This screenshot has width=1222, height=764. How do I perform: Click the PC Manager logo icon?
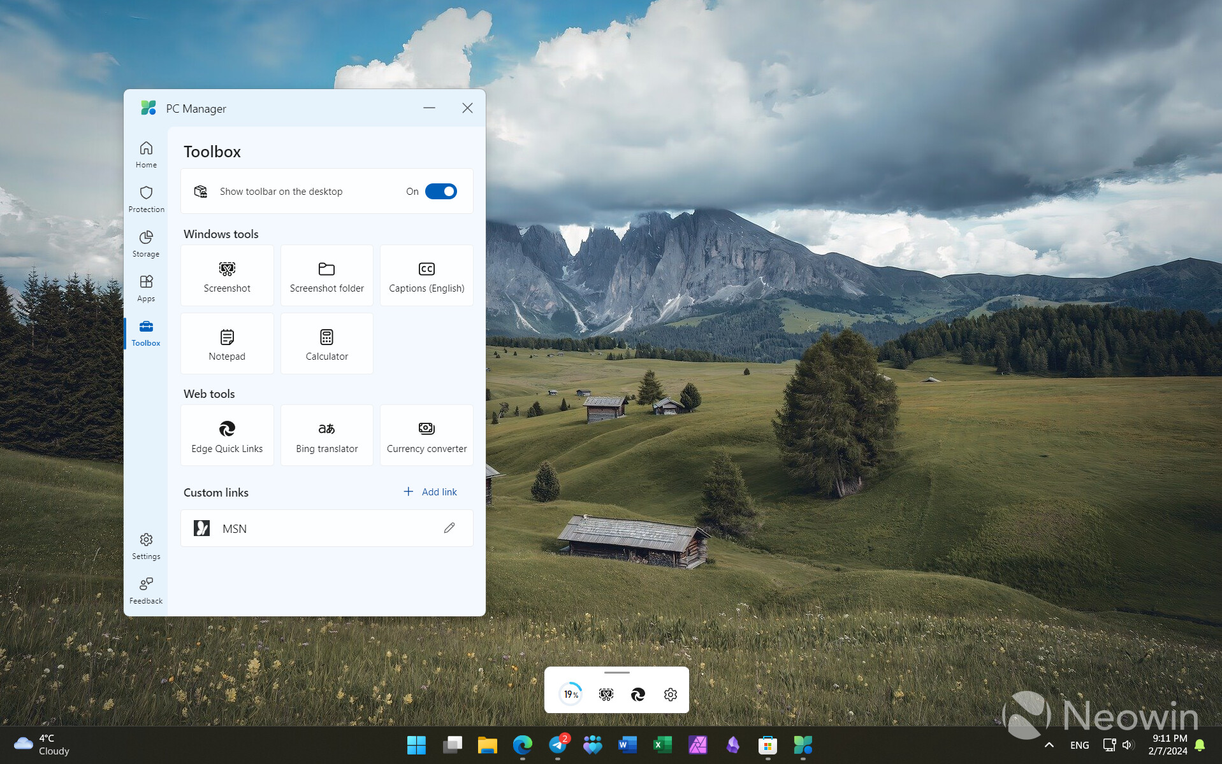coord(149,108)
